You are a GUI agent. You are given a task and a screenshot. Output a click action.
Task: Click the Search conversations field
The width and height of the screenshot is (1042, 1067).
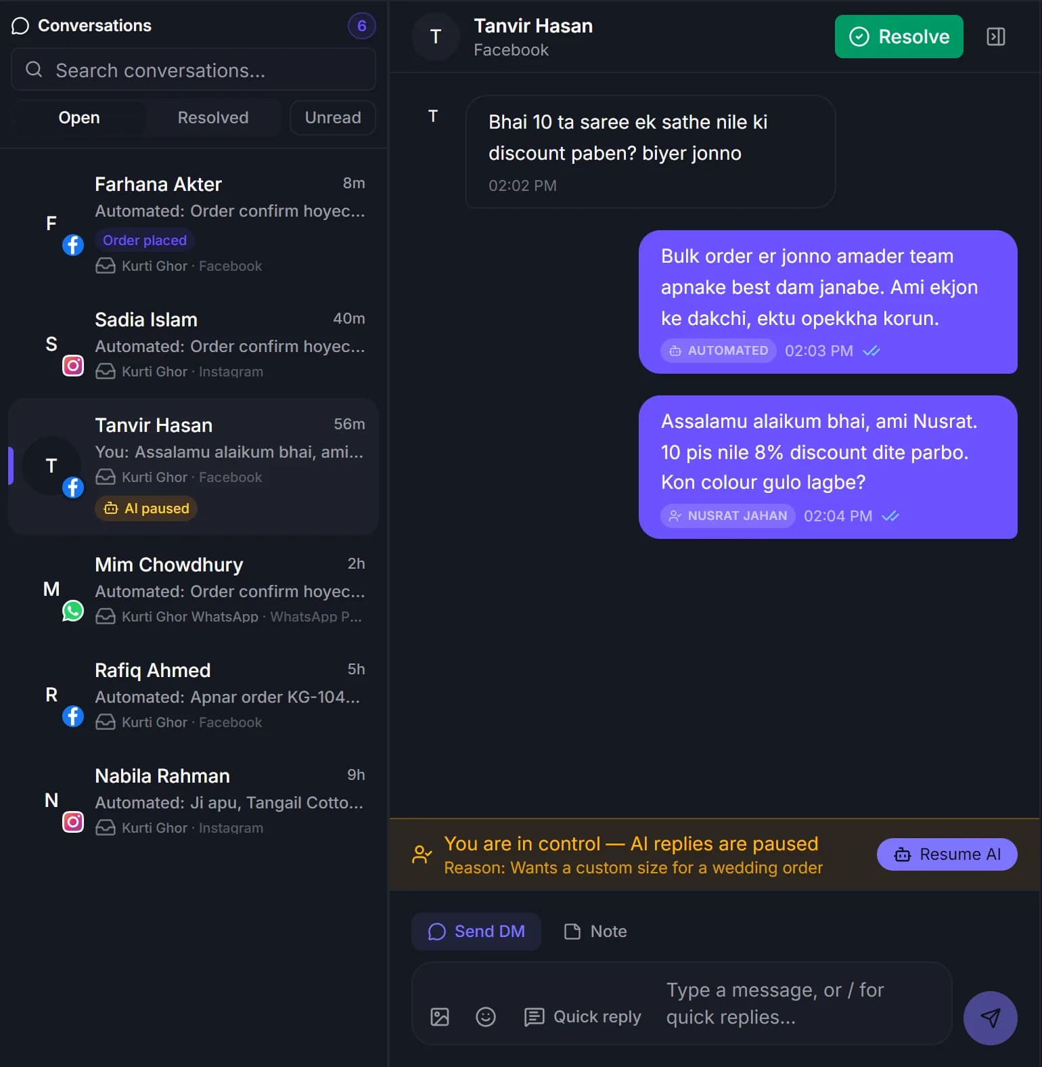click(x=194, y=69)
